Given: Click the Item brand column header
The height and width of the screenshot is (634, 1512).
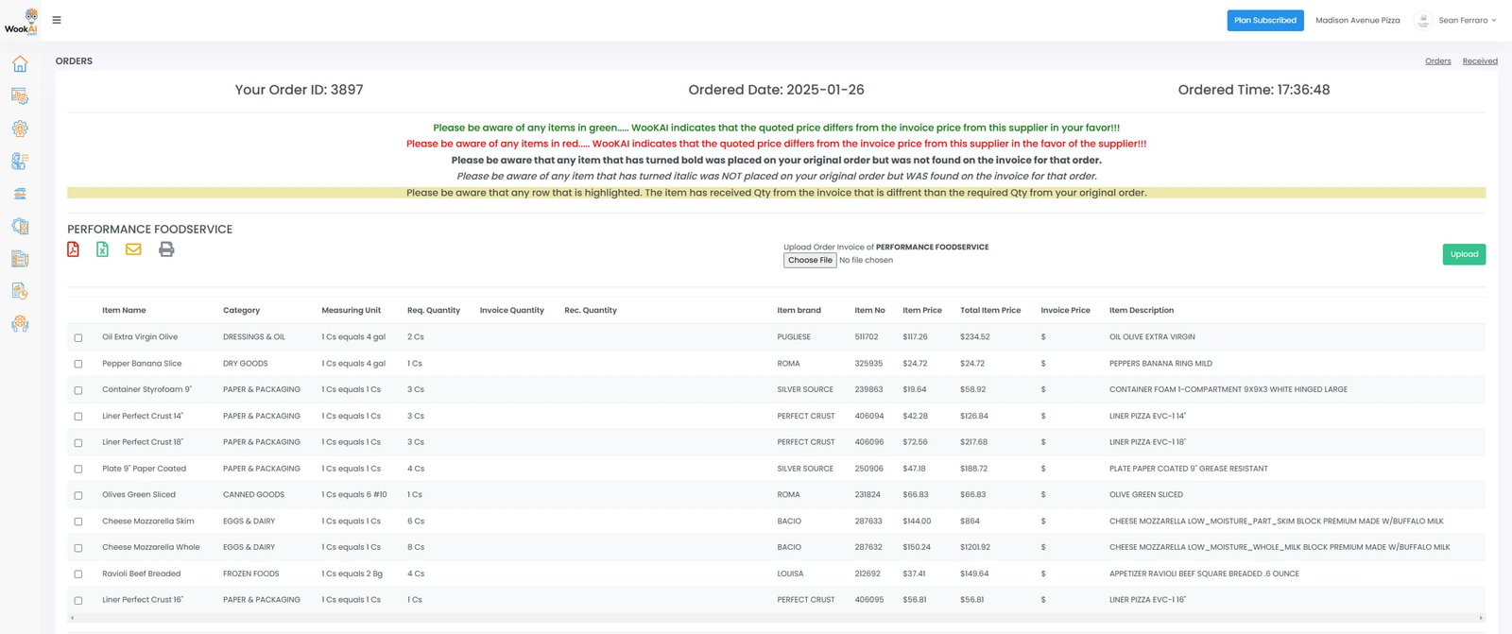Looking at the screenshot, I should coord(799,310).
